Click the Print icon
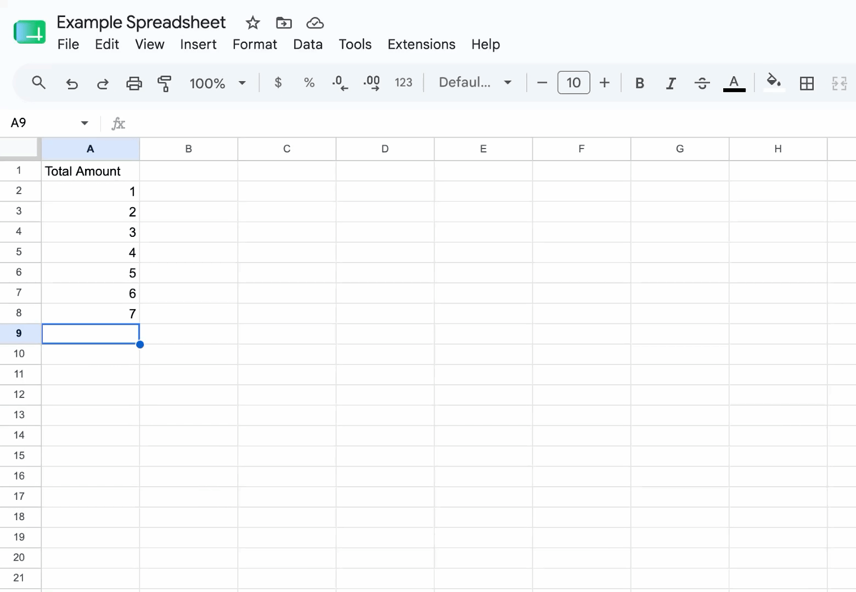856x592 pixels. point(134,83)
